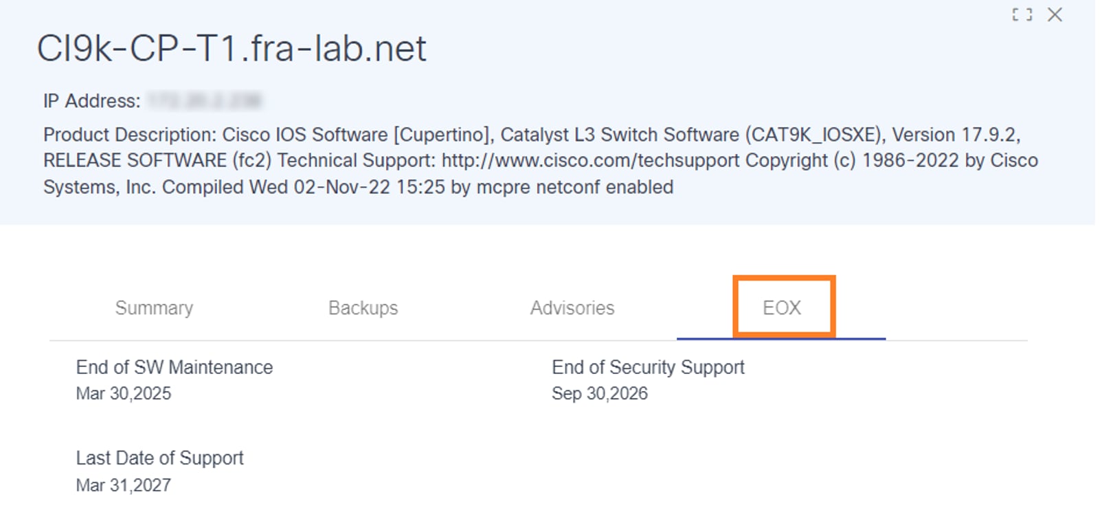Image resolution: width=1102 pixels, height=510 pixels.
Task: Expand the device panel to full screen
Action: pos(1022,14)
